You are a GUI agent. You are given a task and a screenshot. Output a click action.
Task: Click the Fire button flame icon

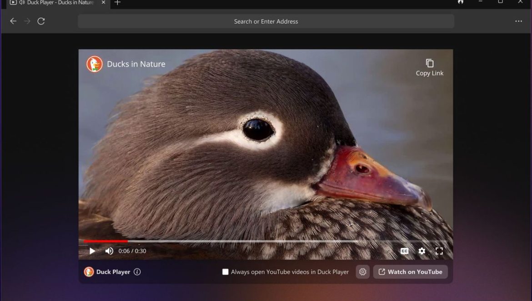click(461, 2)
